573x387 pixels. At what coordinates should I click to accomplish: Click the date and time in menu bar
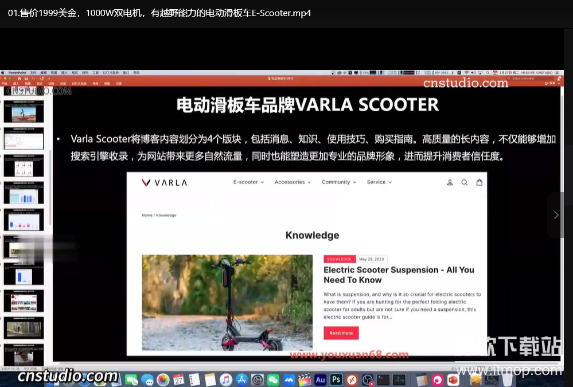[517, 73]
